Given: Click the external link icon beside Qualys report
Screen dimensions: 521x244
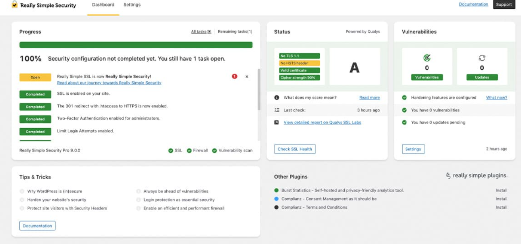Looking at the screenshot, I should click(277, 122).
